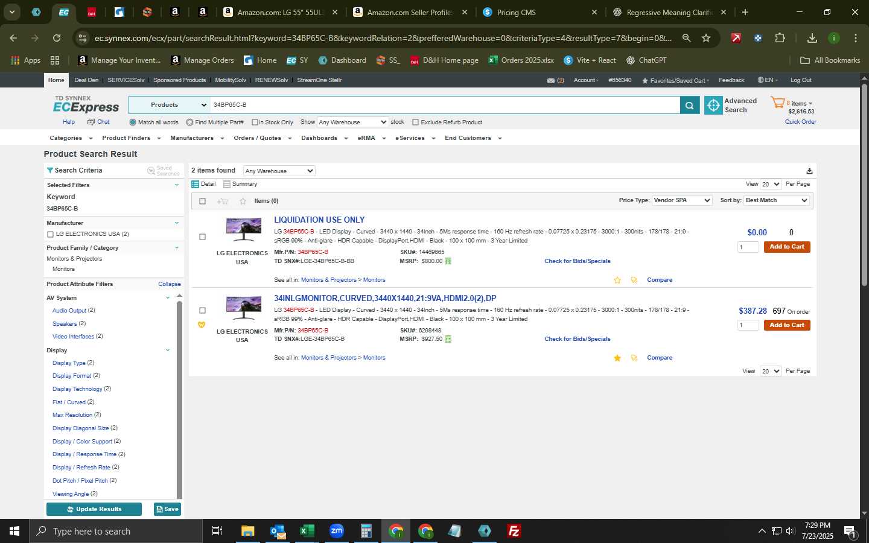
Task: Check the 34INLGMONITOR result checkbox
Action: point(202,310)
